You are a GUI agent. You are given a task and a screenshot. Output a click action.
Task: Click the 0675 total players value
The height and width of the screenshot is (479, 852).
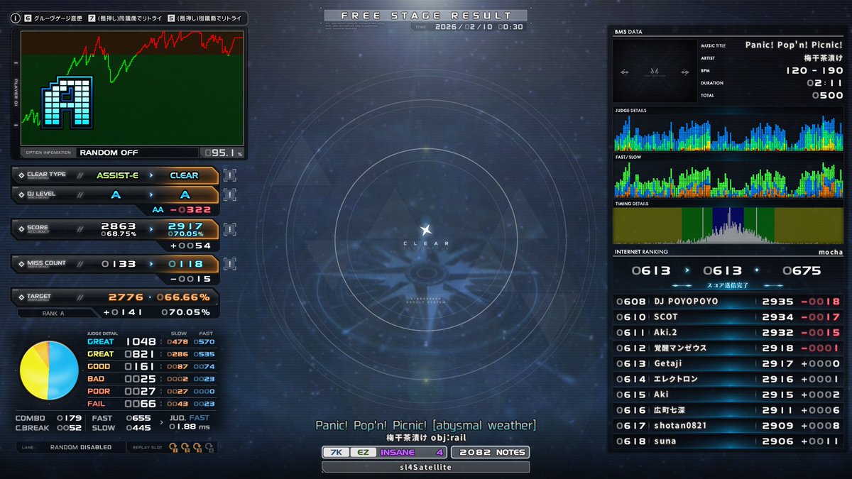click(802, 270)
